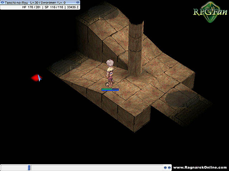Click the HP 176 / 281 readout
Viewport: 229px width, 171px height.
(x=31, y=7)
